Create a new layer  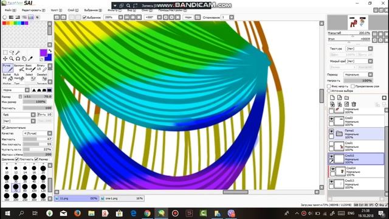click(x=332, y=97)
